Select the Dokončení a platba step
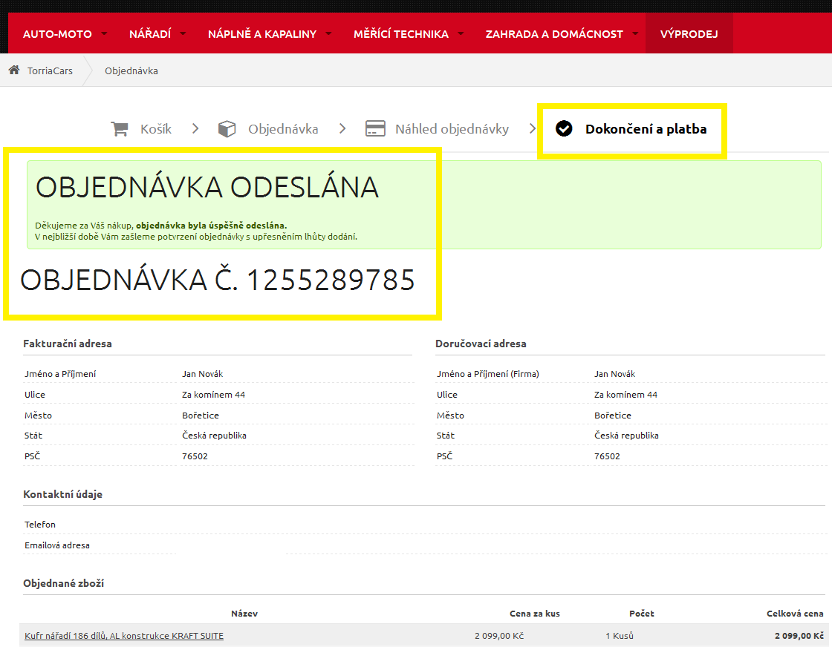This screenshot has height=647, width=832. (646, 129)
